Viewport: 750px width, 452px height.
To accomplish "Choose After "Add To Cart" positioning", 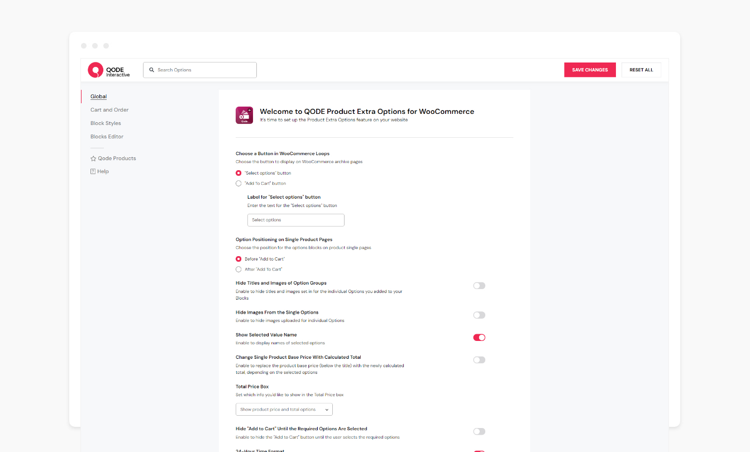I will [x=238, y=269].
